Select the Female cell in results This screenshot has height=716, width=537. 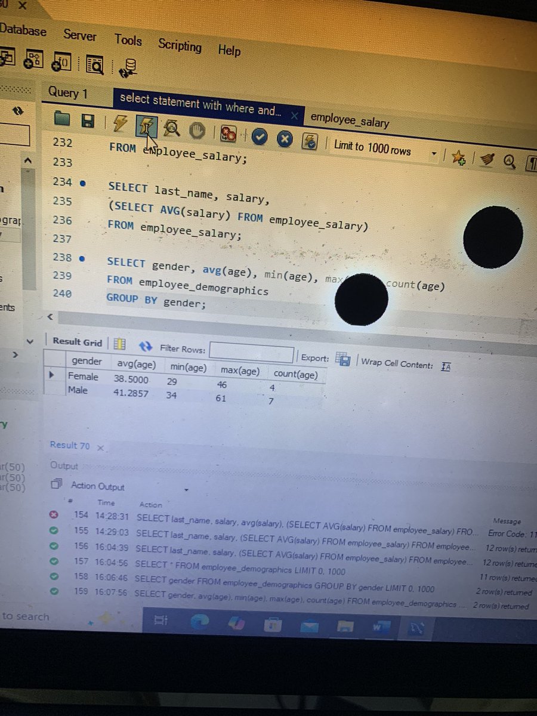pos(83,376)
